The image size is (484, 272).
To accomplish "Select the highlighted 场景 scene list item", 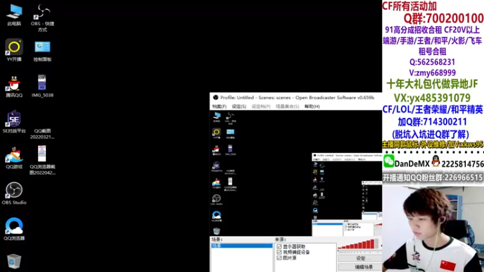I will pyautogui.click(x=241, y=246).
